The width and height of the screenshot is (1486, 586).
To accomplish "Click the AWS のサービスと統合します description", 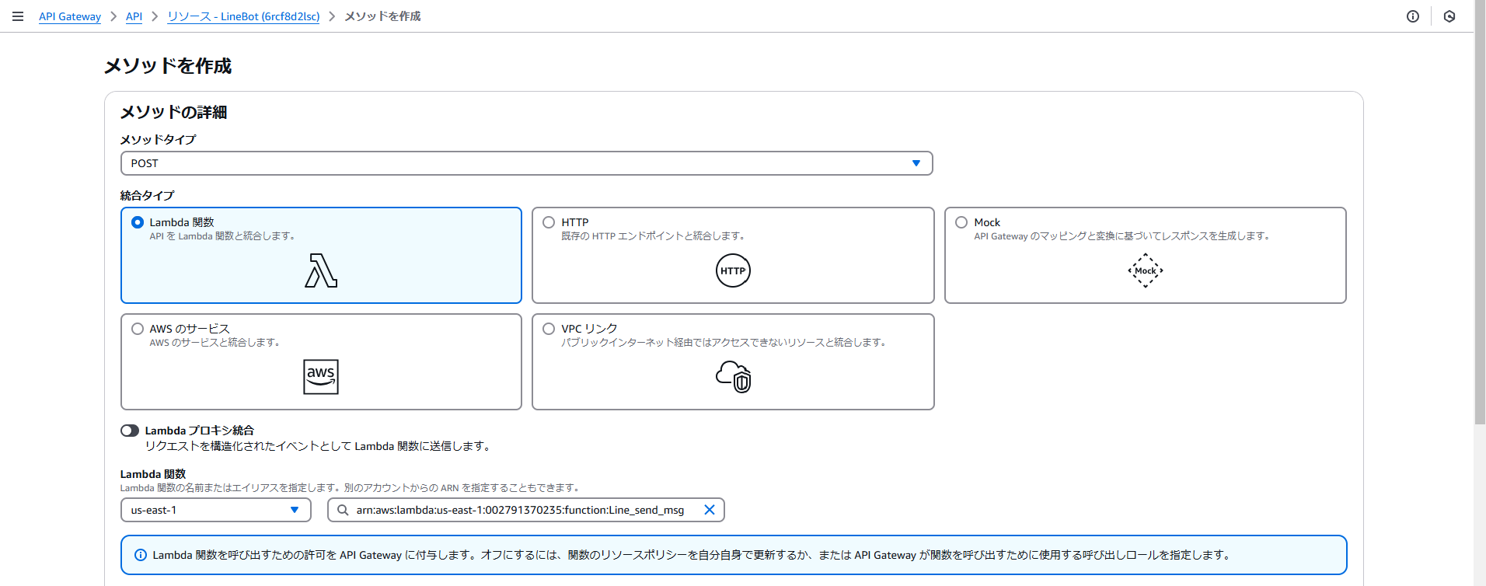I will (215, 343).
